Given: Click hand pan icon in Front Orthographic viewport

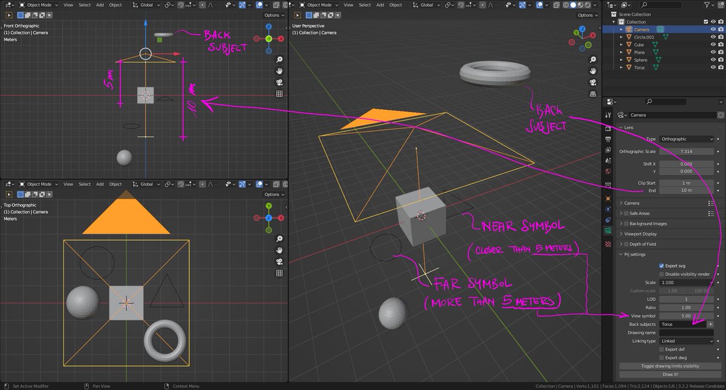Looking at the screenshot, I should coord(280,71).
